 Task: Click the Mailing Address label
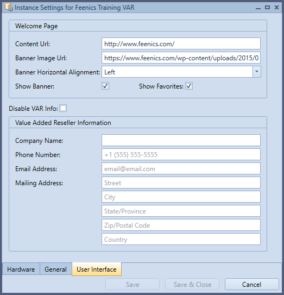pos(39,183)
